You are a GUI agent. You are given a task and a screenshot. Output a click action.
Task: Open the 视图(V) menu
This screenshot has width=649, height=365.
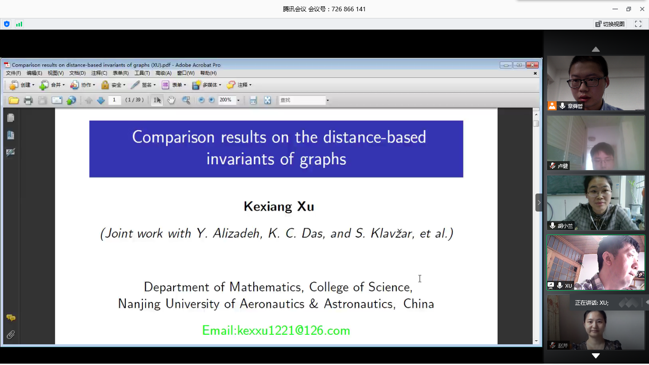pos(55,73)
